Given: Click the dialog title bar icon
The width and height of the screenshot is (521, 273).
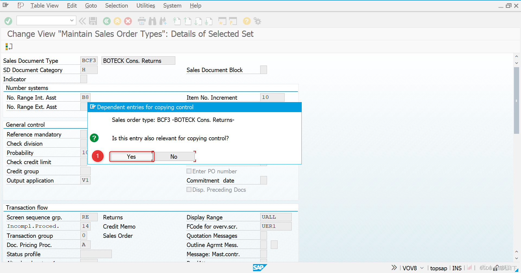Looking at the screenshot, I should click(93, 107).
